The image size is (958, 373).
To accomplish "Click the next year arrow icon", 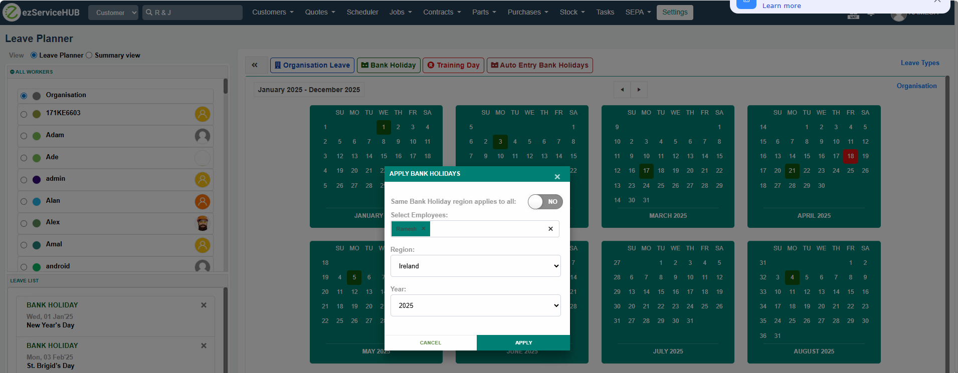I will (x=639, y=90).
